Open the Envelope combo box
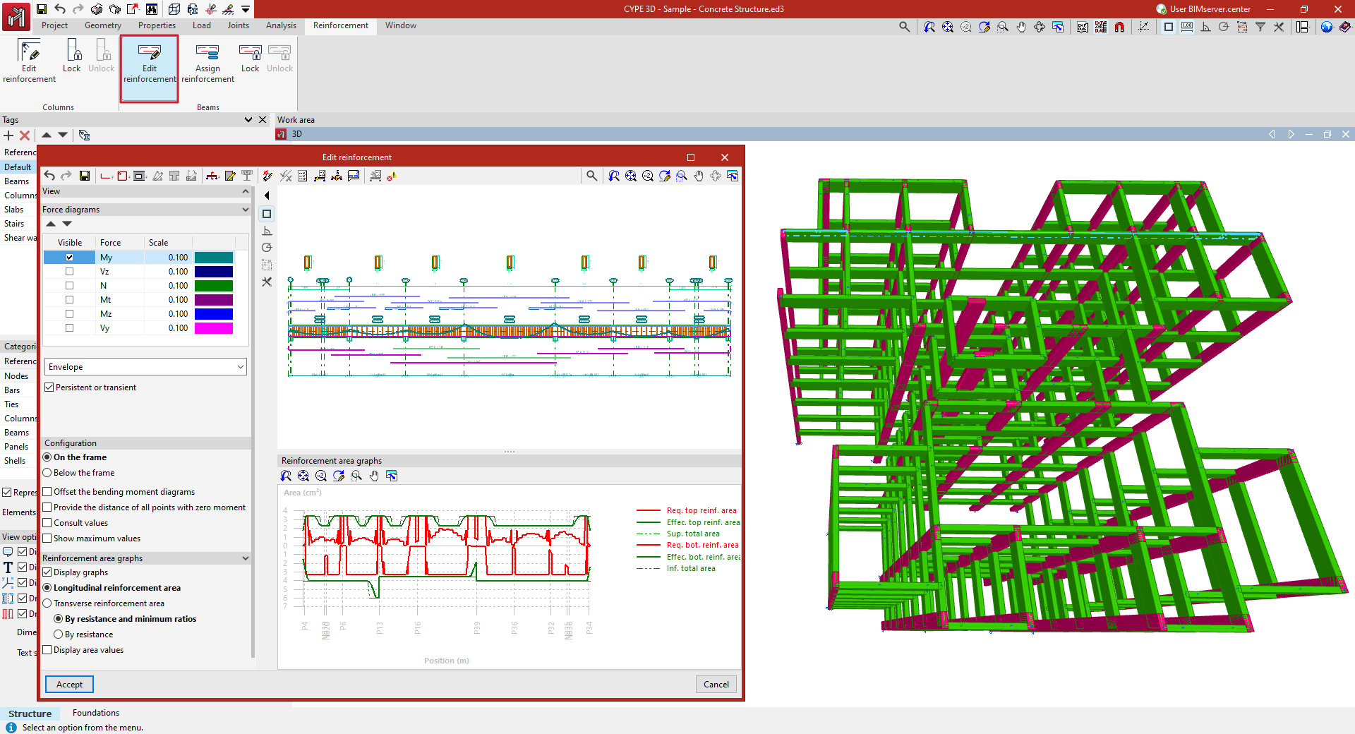This screenshot has height=734, width=1355. coord(145,367)
